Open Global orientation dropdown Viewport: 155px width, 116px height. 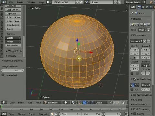click(101, 102)
